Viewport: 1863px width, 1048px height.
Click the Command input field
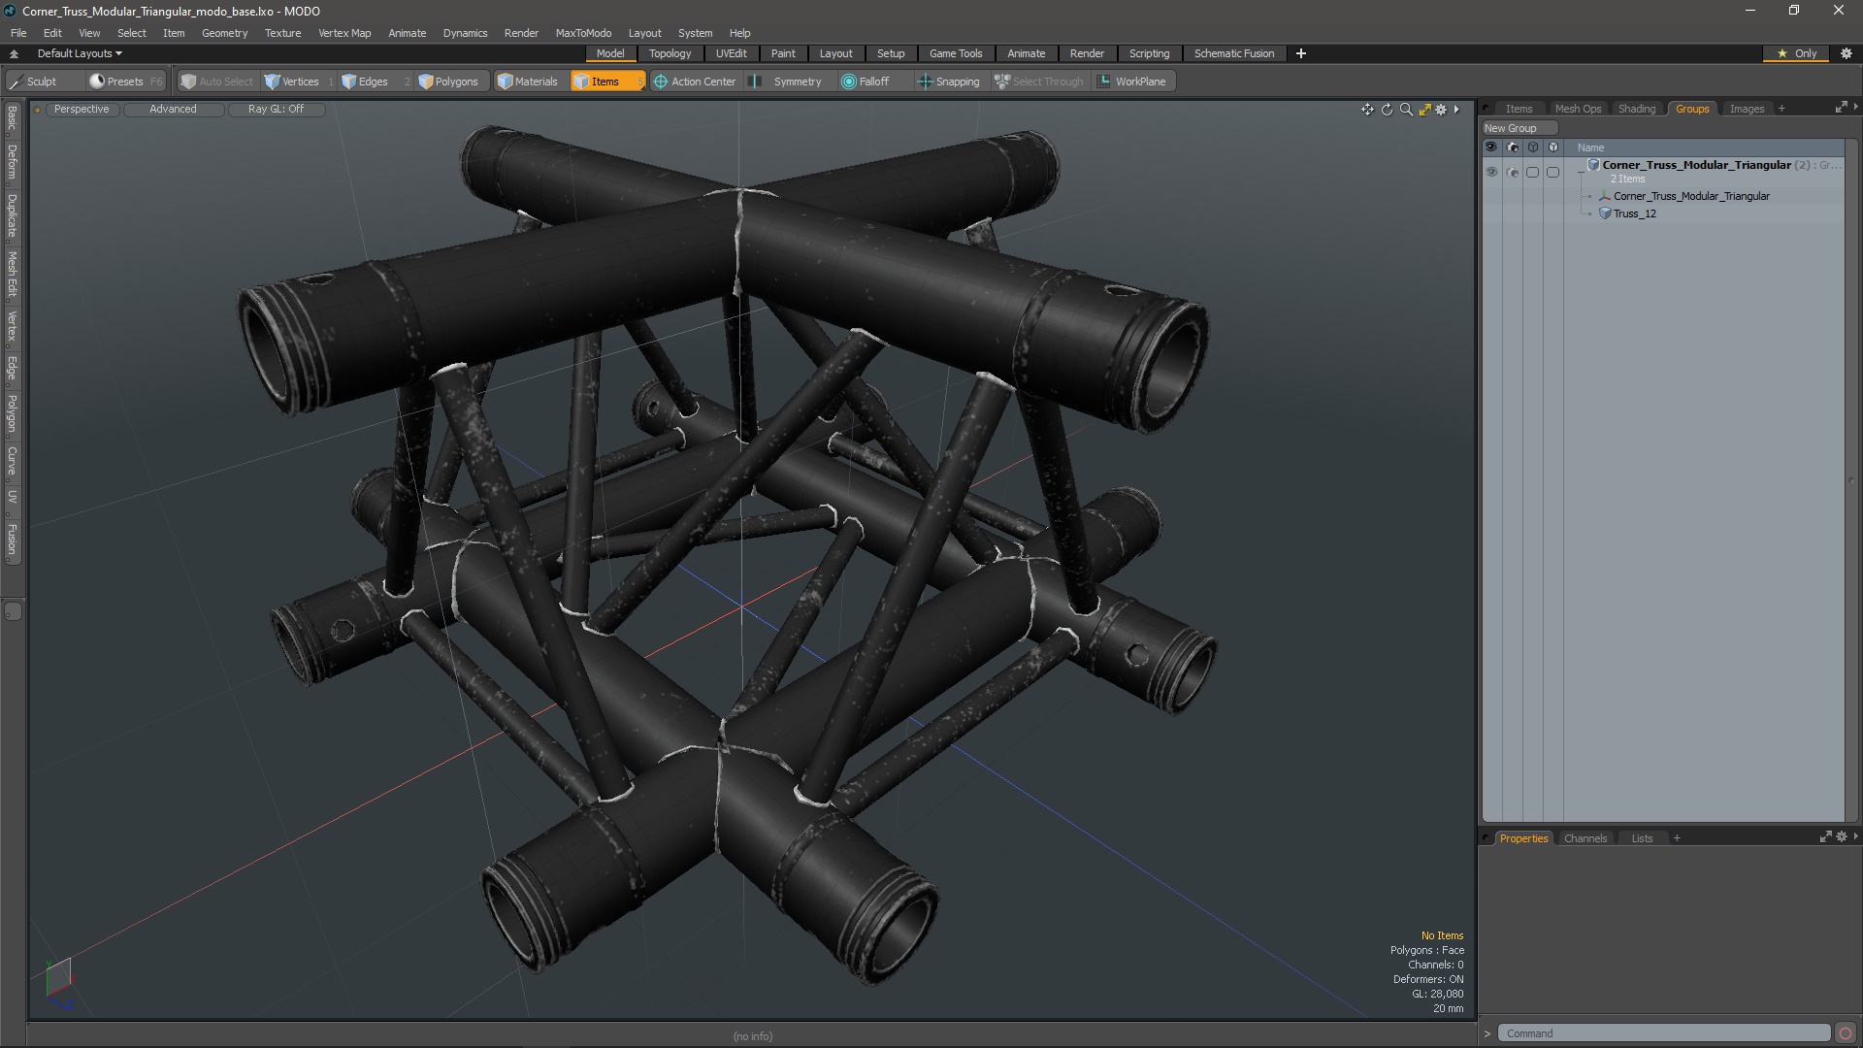point(1663,1033)
